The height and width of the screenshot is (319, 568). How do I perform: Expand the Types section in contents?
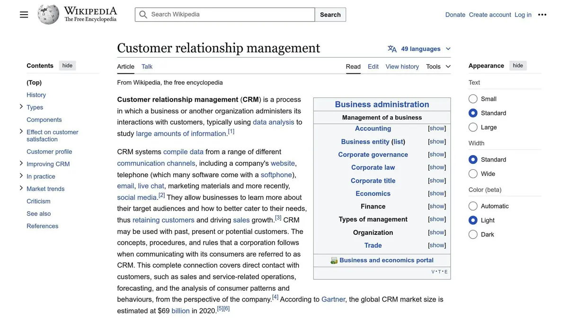(x=21, y=107)
